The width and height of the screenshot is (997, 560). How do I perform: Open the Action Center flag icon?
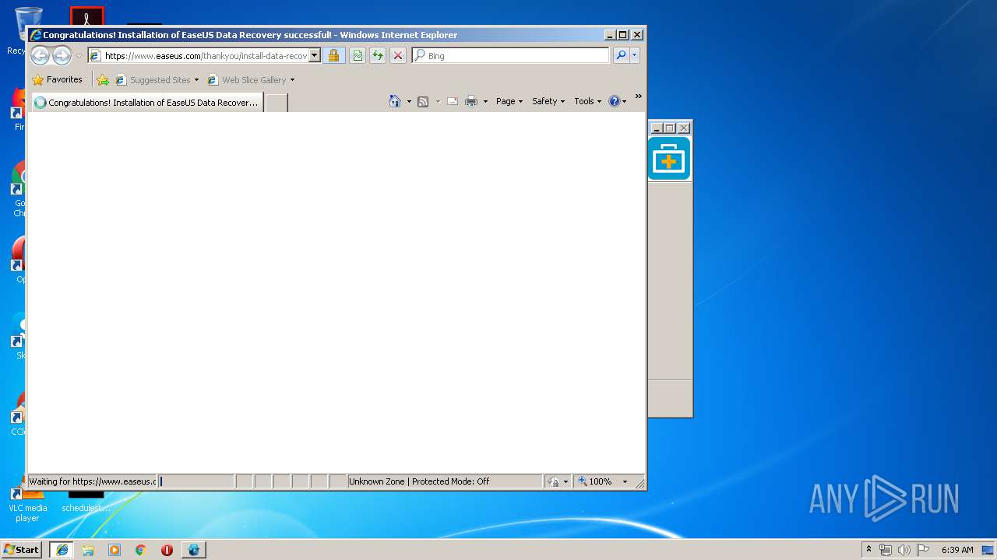click(923, 550)
